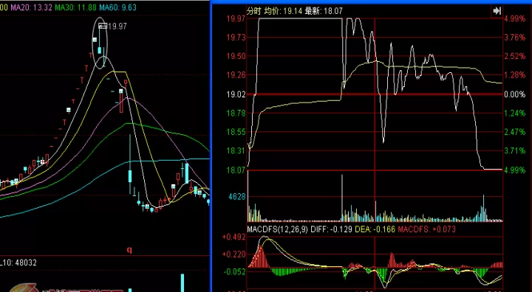Click the 2.47% percent axis label

[x=515, y=132]
